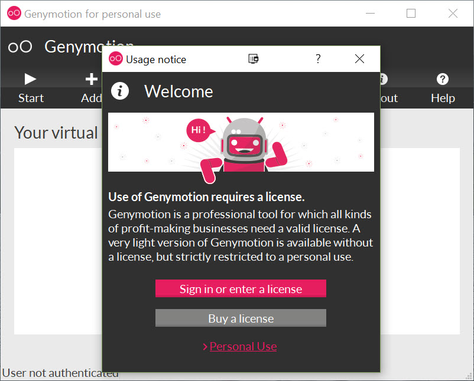This screenshot has width=474, height=381.
Task: Click the oO Genymotion logo in header
Action: point(20,47)
